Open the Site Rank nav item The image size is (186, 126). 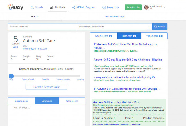(x=58, y=7)
